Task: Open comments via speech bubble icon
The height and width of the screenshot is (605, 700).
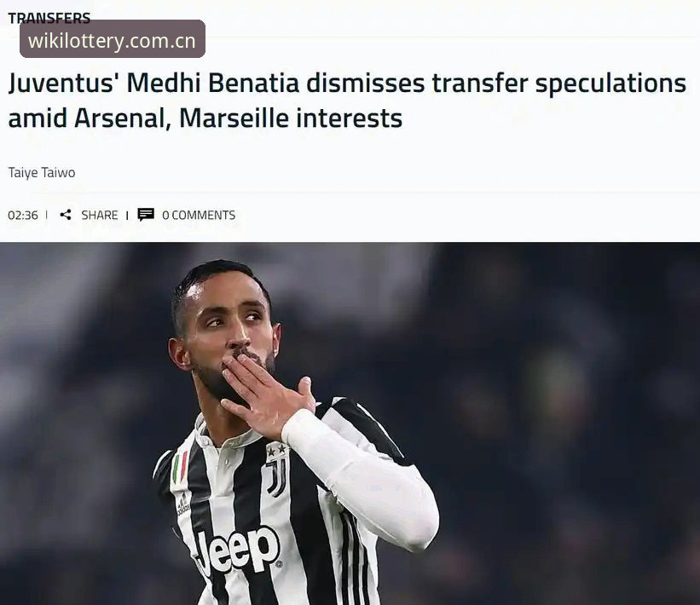Action: (146, 215)
